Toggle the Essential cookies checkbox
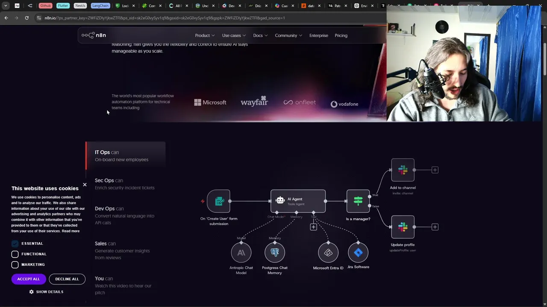Image resolution: width=547 pixels, height=307 pixels. click(x=15, y=243)
